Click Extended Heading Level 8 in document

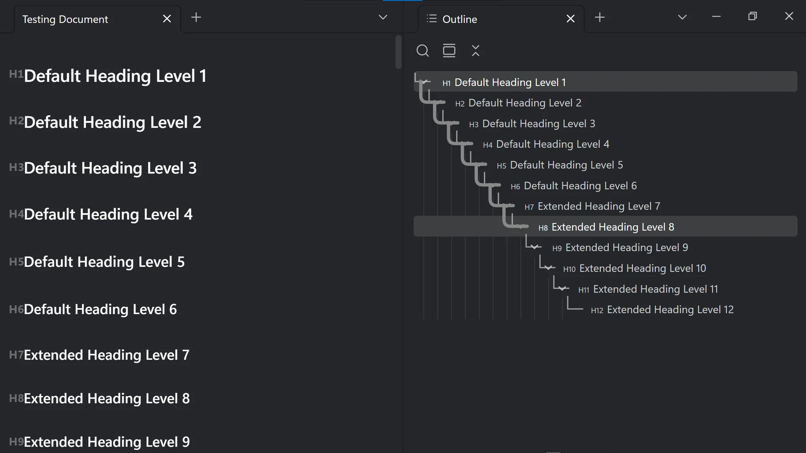tap(107, 398)
